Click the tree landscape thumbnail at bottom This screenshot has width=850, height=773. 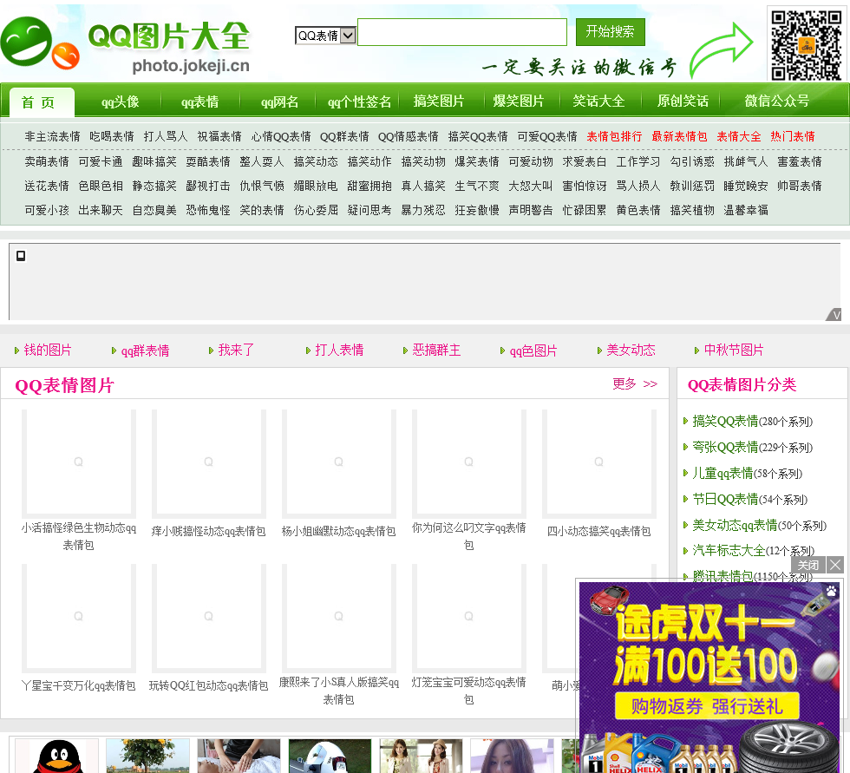coord(148,756)
